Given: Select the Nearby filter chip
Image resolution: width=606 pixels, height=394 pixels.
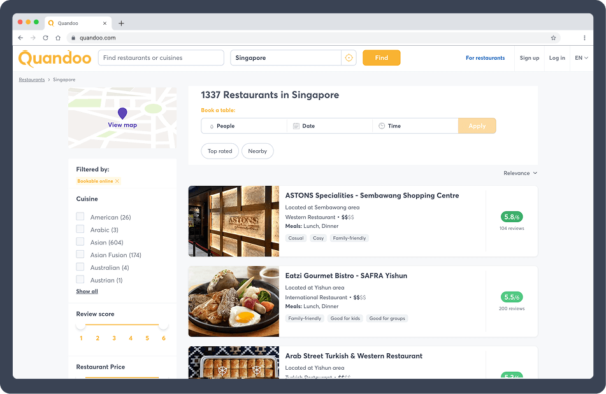Looking at the screenshot, I should point(257,151).
